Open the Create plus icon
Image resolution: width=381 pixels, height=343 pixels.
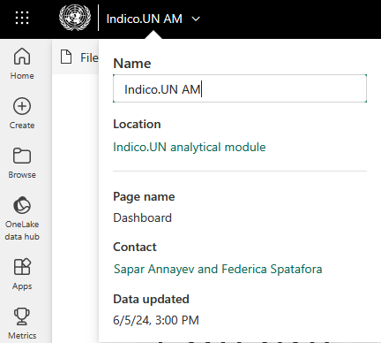point(22,106)
